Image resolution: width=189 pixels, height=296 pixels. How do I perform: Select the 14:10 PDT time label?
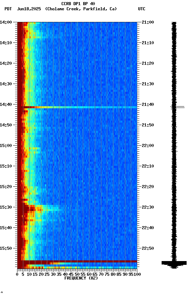click(6, 43)
